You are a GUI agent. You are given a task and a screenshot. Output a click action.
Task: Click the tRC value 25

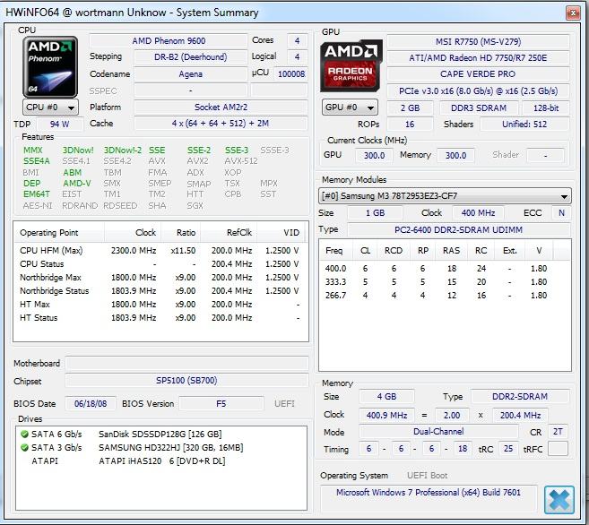click(x=507, y=449)
